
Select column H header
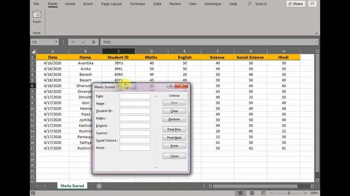(284, 51)
